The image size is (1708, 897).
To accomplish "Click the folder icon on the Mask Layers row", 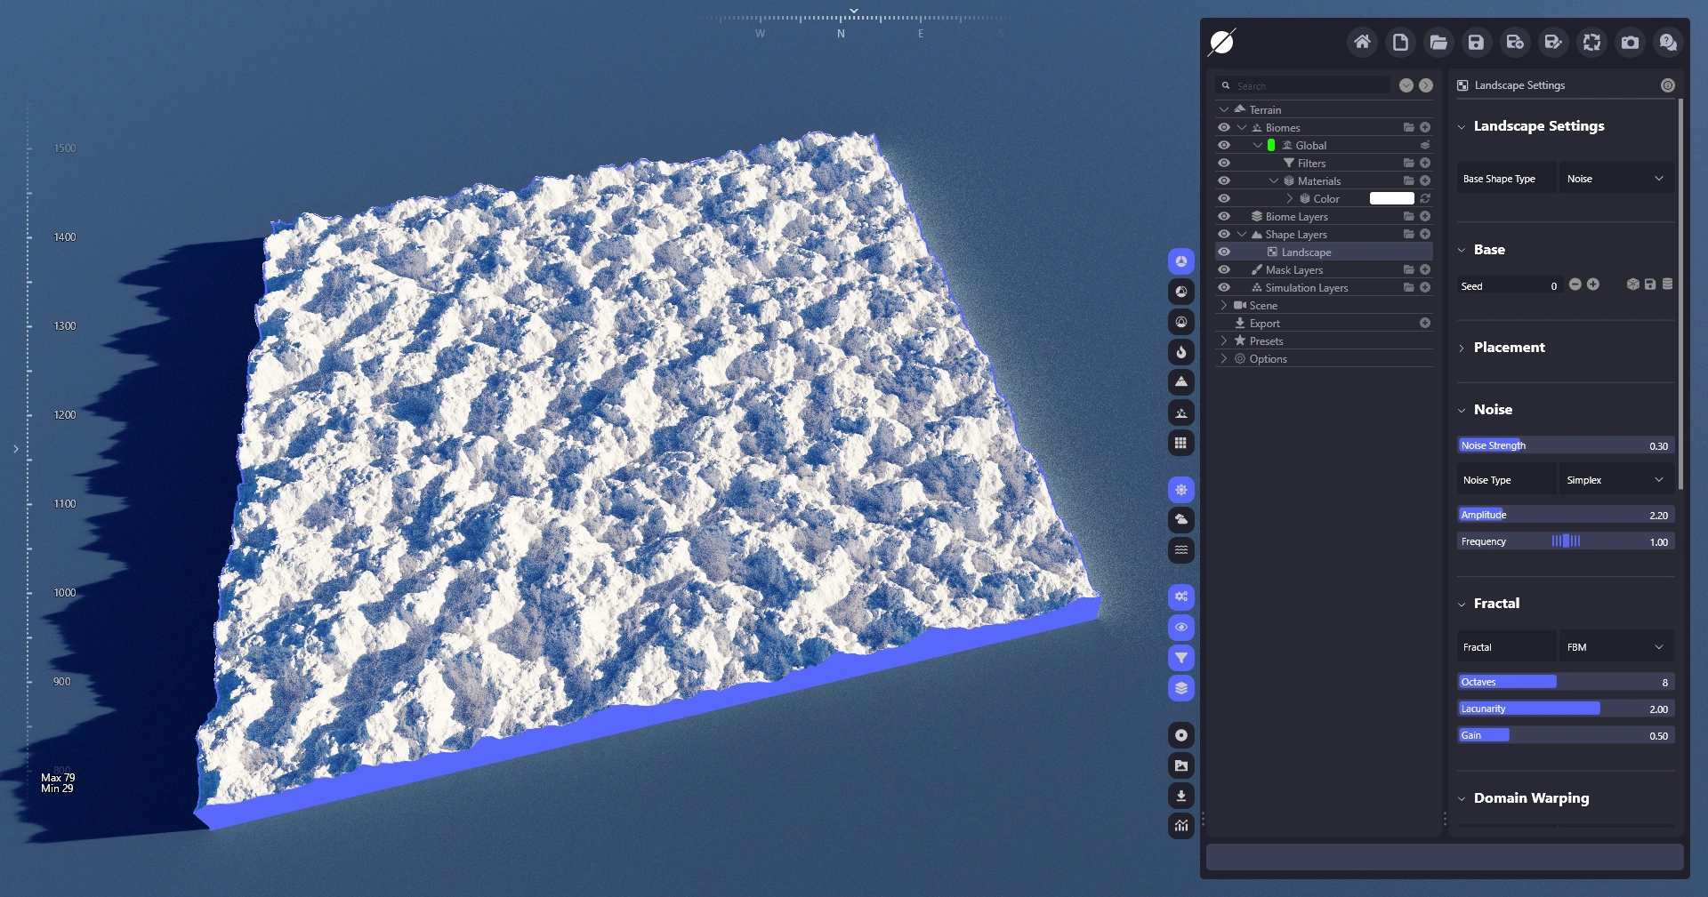I will (1409, 269).
